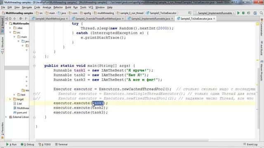Toggle the Debug tool window button
The width and height of the screenshot is (264, 148).
pos(27,144)
